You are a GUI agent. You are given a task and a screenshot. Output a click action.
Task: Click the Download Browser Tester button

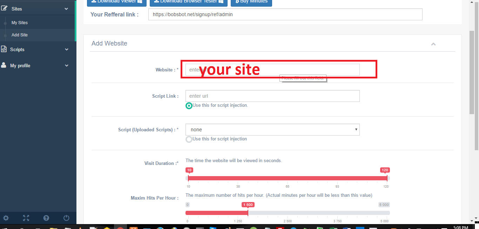click(x=188, y=2)
